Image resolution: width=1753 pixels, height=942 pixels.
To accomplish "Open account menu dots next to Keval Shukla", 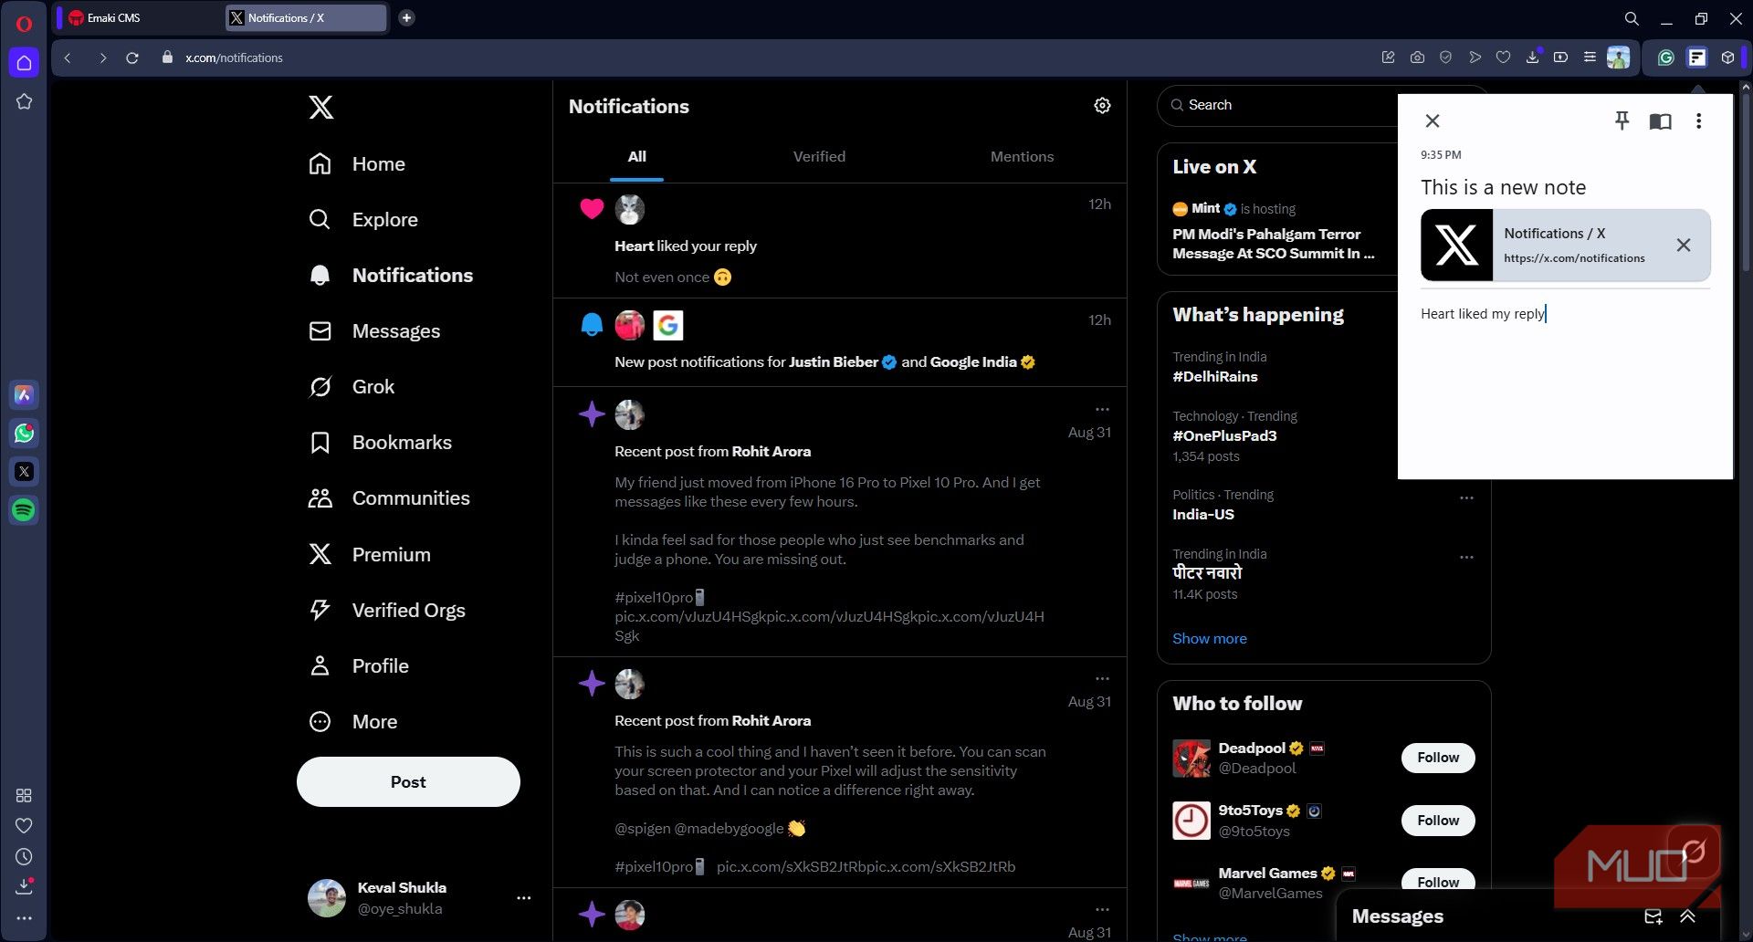I will coord(523,898).
